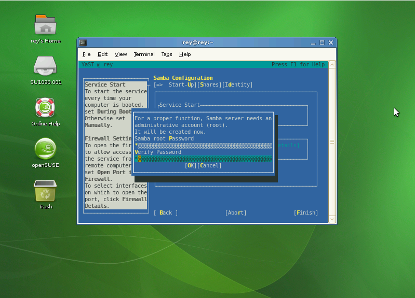Screen dimensions: 415x298
Task: Maximize the rey@rey terminal window
Action: click(322, 42)
